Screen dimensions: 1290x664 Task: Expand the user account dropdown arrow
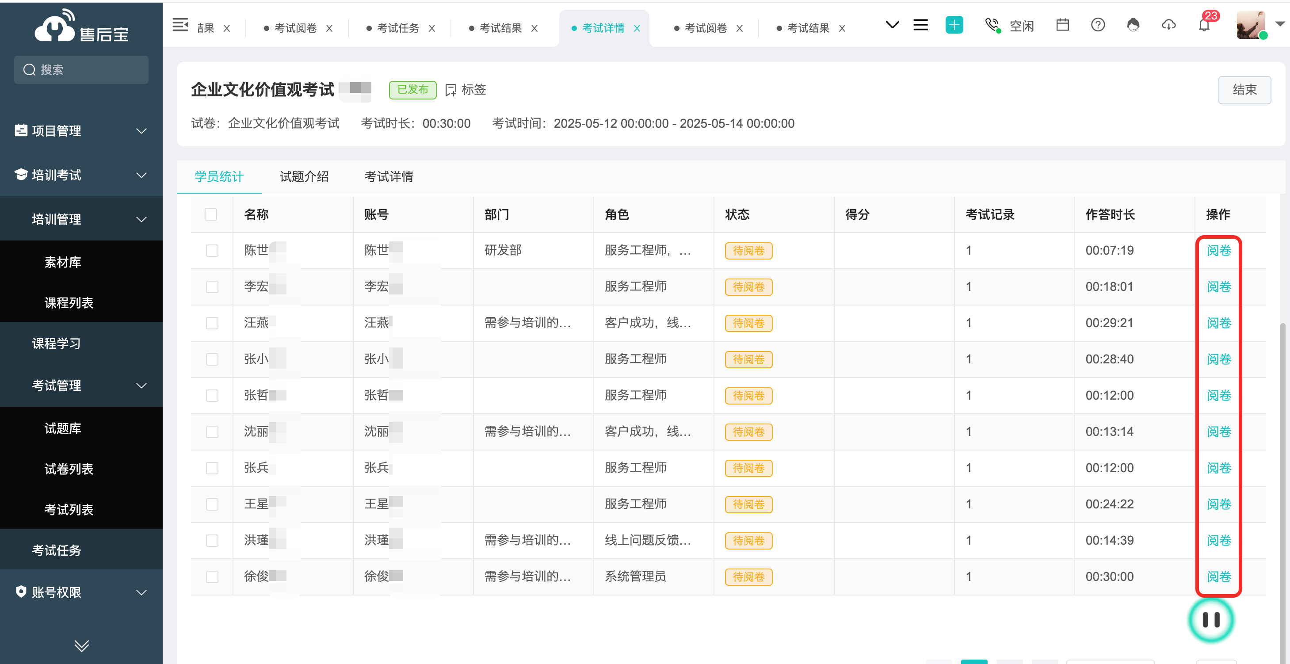coord(1280,23)
